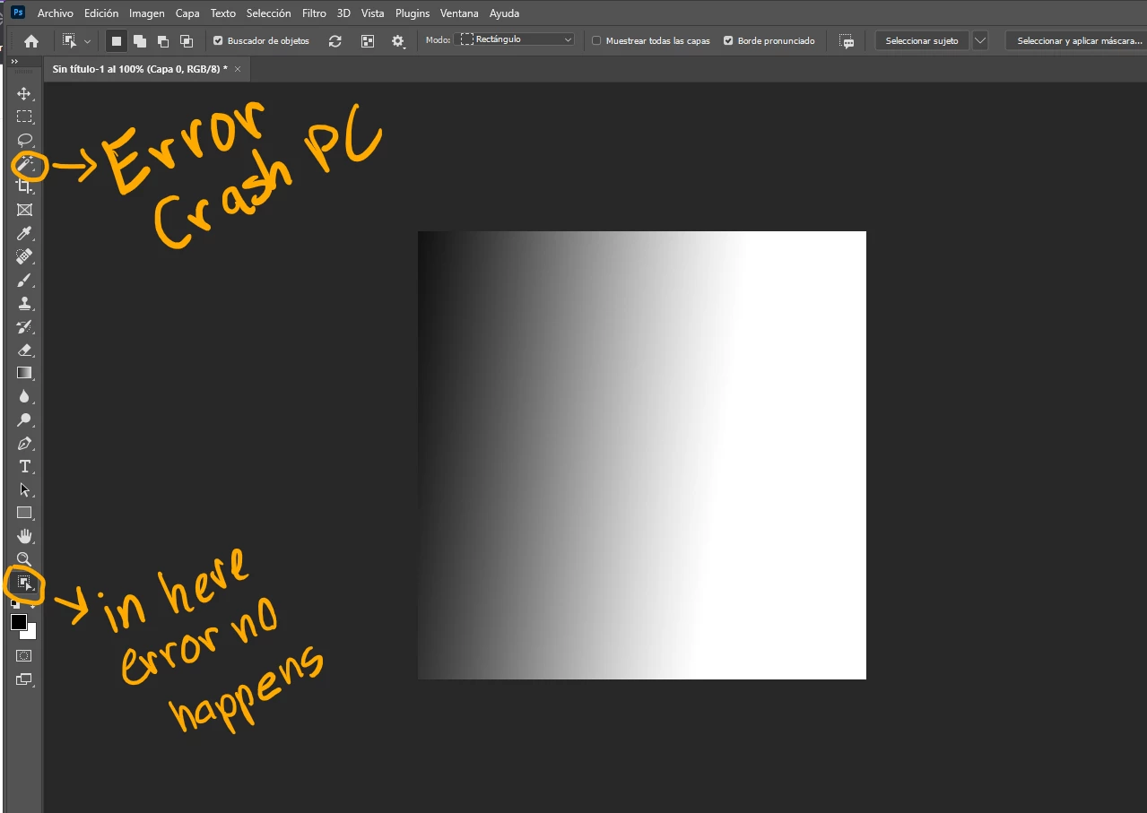Viewport: 1147px width, 813px height.
Task: Open the Capa menu
Action: [187, 13]
